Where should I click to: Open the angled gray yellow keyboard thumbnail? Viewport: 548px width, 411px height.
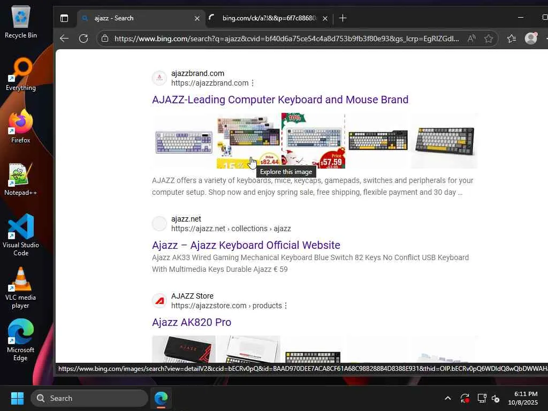[x=444, y=141]
